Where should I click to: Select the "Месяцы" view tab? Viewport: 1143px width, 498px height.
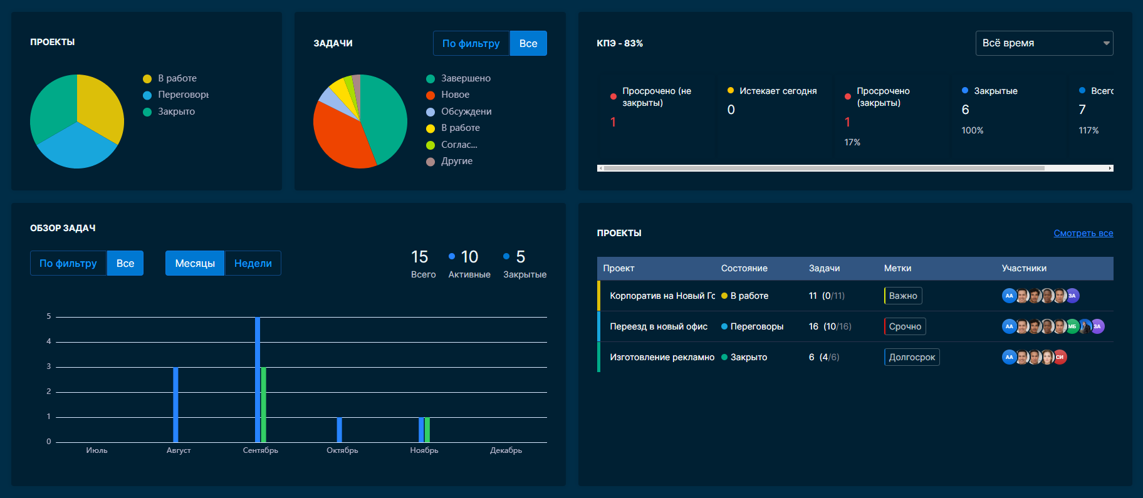[194, 263]
